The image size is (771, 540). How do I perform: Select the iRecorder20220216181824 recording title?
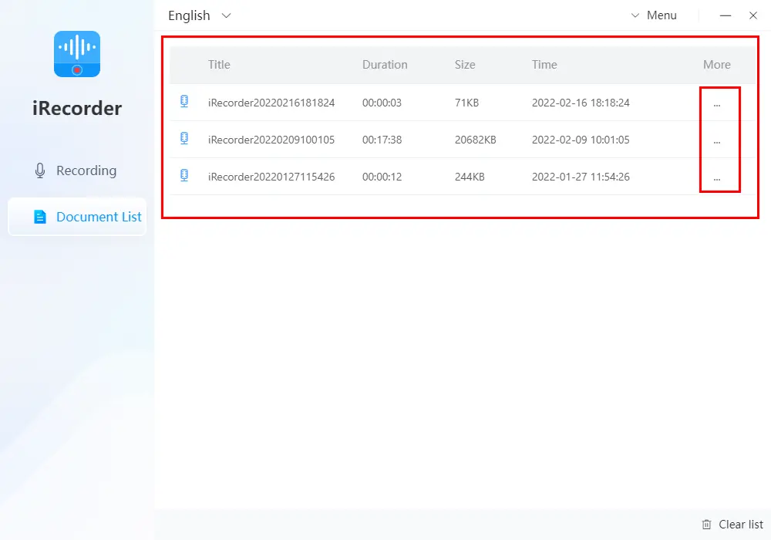(271, 103)
